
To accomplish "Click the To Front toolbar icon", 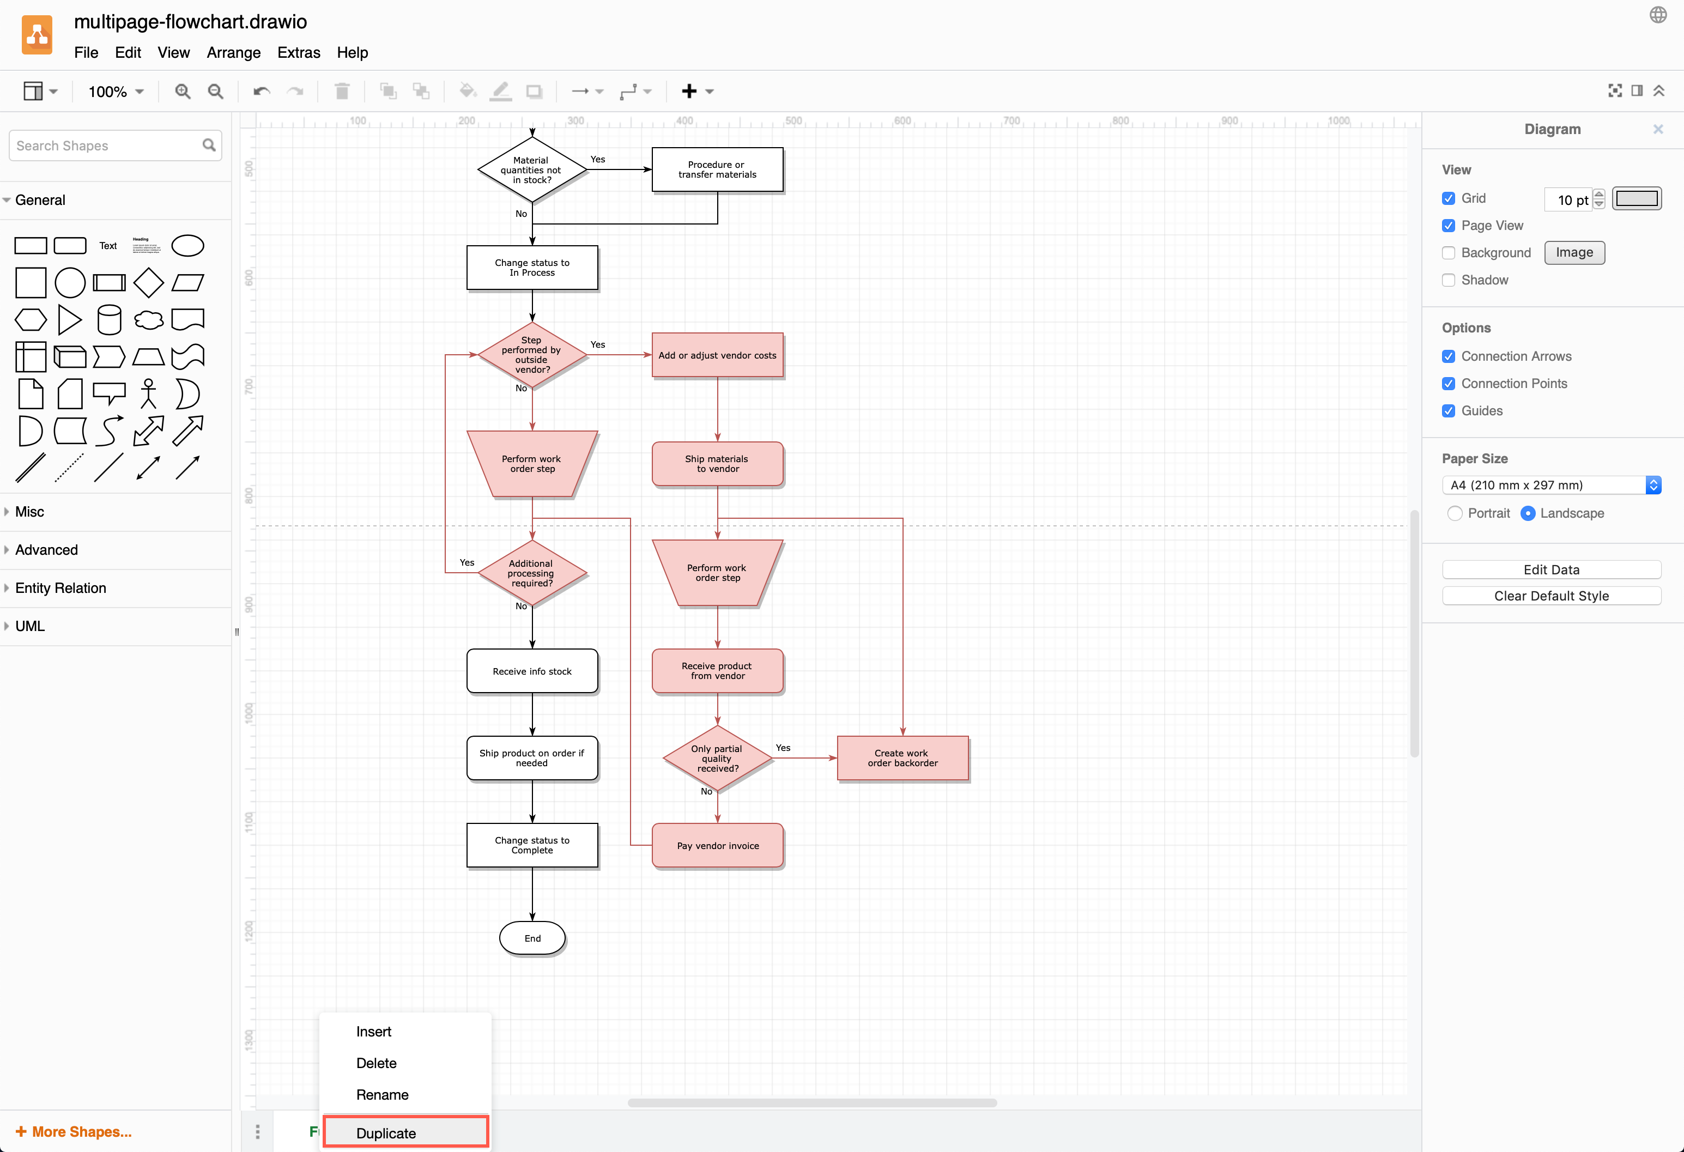I will [x=389, y=92].
